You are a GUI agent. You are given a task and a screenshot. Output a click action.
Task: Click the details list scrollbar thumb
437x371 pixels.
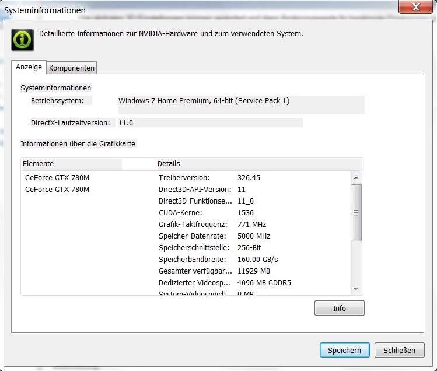(356, 213)
